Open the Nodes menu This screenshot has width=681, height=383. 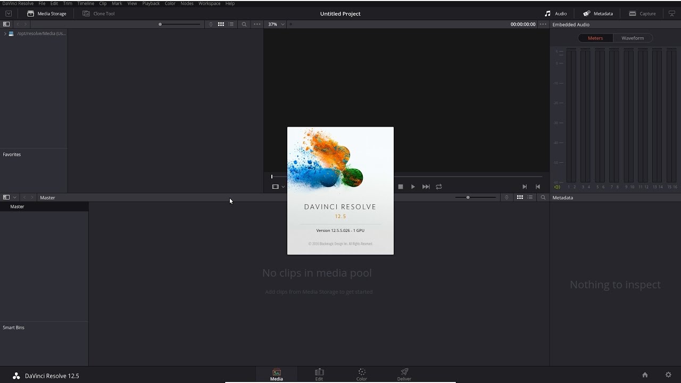pos(187,3)
